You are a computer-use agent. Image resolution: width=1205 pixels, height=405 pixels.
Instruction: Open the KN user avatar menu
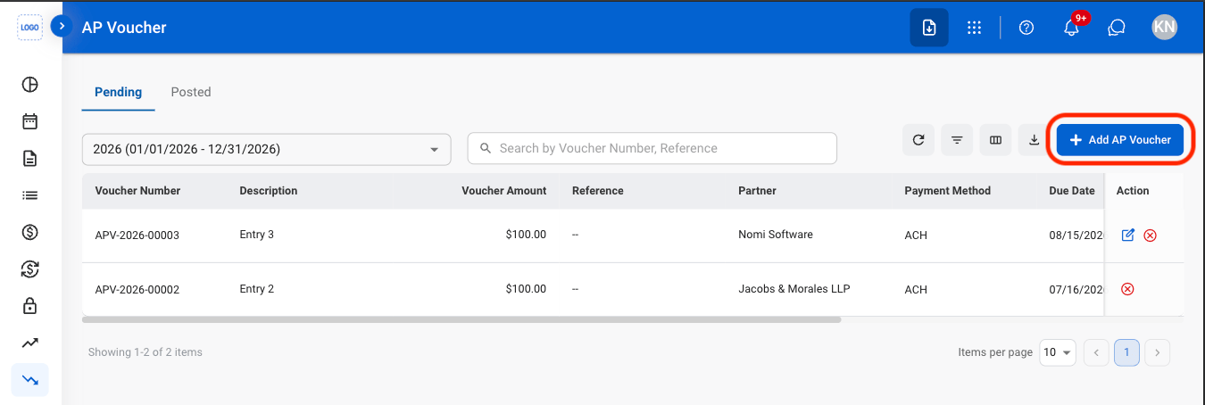(x=1164, y=28)
